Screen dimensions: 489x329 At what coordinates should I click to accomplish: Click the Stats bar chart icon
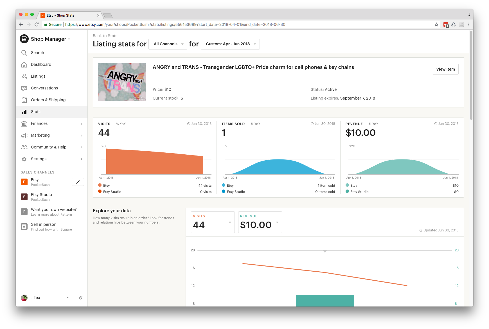coord(24,112)
